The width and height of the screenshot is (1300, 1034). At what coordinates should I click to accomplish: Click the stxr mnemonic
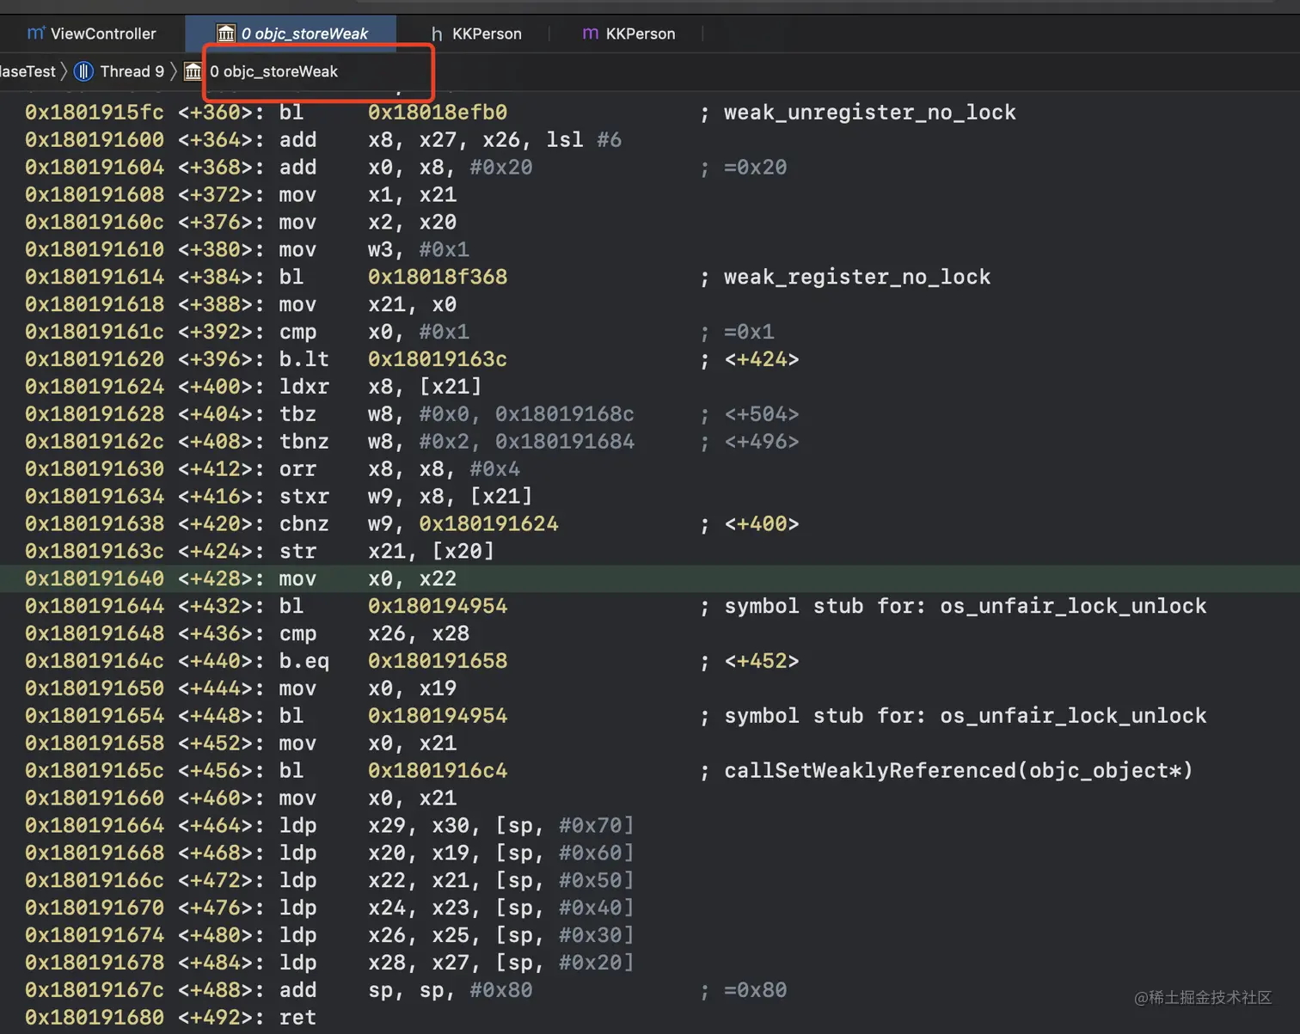point(304,497)
